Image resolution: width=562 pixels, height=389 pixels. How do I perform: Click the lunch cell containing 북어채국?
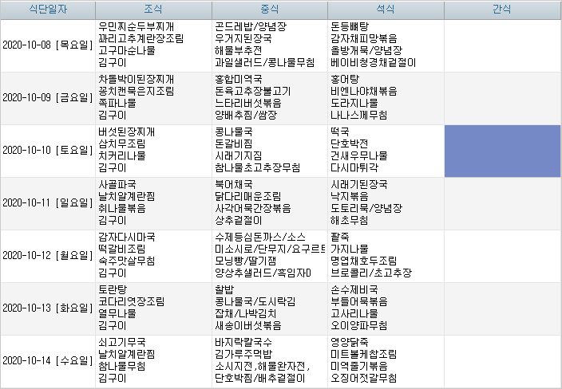click(x=269, y=202)
